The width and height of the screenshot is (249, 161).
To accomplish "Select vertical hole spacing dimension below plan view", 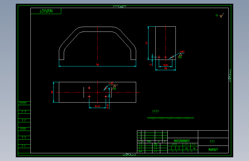I will [x=108, y=106].
